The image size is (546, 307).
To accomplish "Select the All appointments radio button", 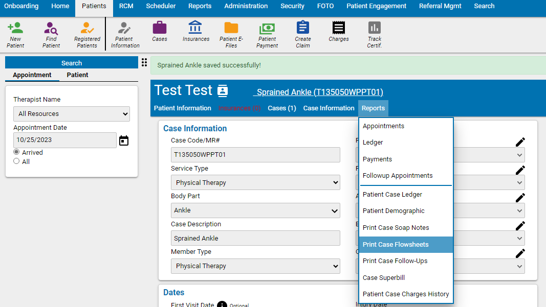I will 16,161.
